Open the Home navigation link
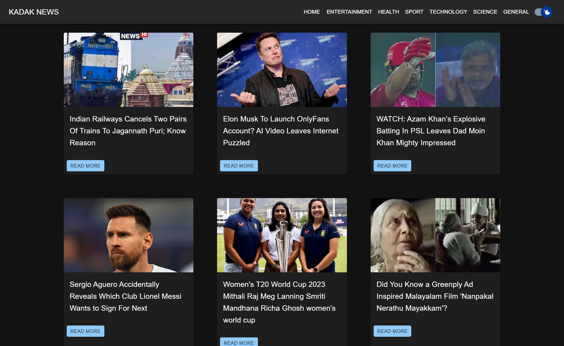Viewport: 564px width, 346px height. coord(311,12)
